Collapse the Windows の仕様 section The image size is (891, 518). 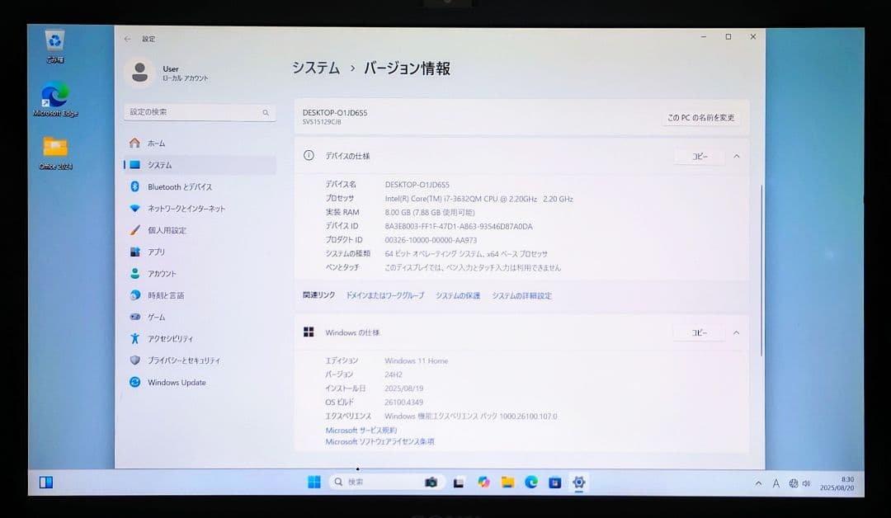[736, 332]
